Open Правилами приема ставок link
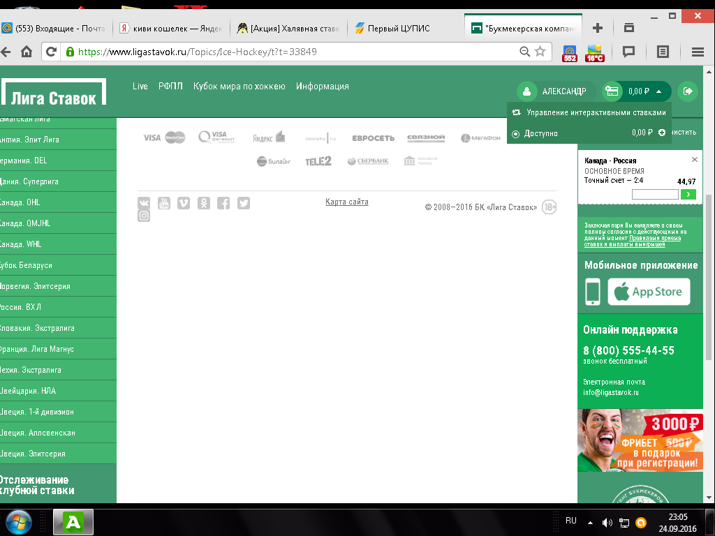 (633, 241)
